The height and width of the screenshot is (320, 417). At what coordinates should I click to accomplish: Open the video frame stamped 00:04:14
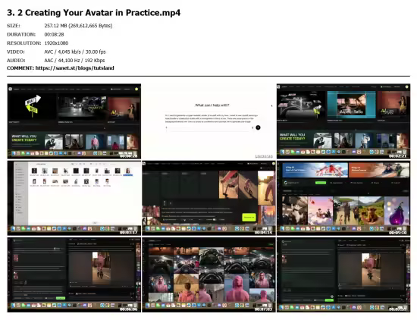point(208,198)
